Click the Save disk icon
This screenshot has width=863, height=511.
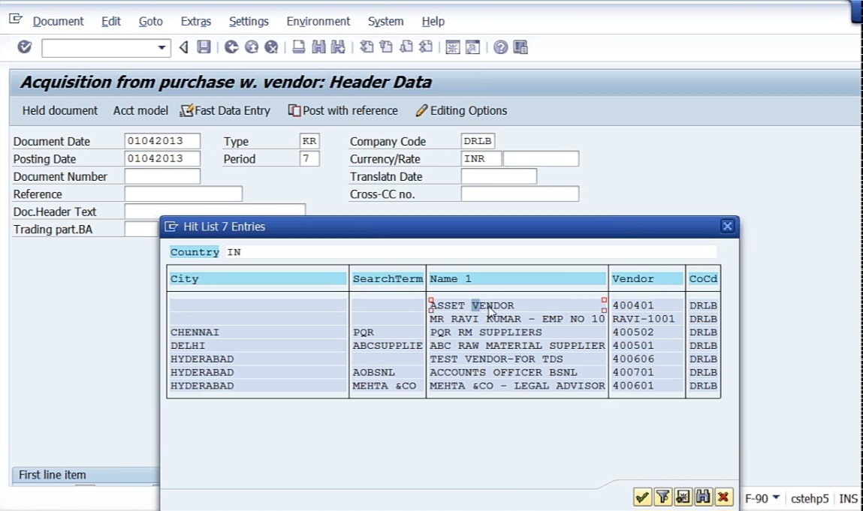pyautogui.click(x=204, y=47)
